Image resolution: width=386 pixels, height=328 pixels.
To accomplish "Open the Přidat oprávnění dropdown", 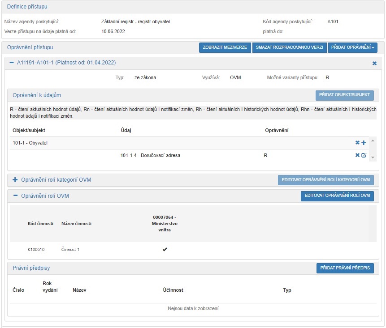I will click(x=352, y=47).
